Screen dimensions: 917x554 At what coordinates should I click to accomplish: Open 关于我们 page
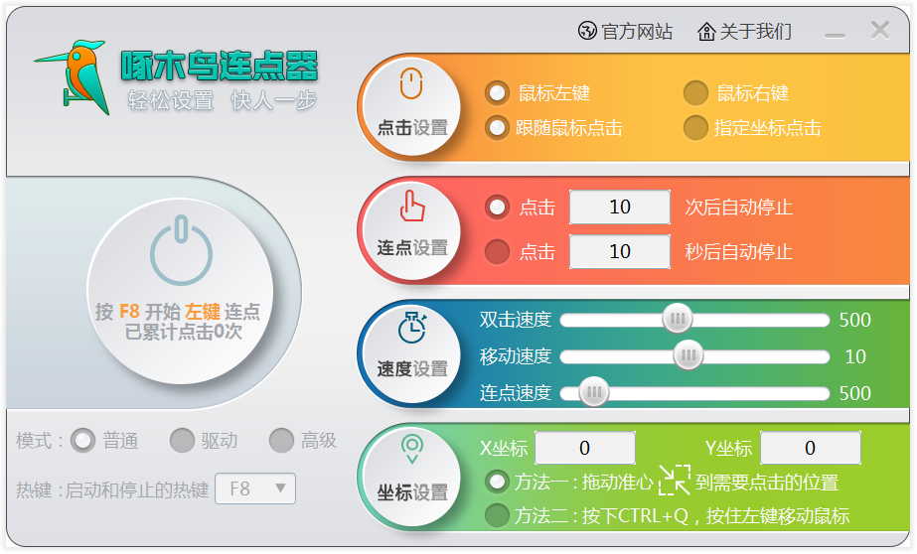[x=745, y=32]
